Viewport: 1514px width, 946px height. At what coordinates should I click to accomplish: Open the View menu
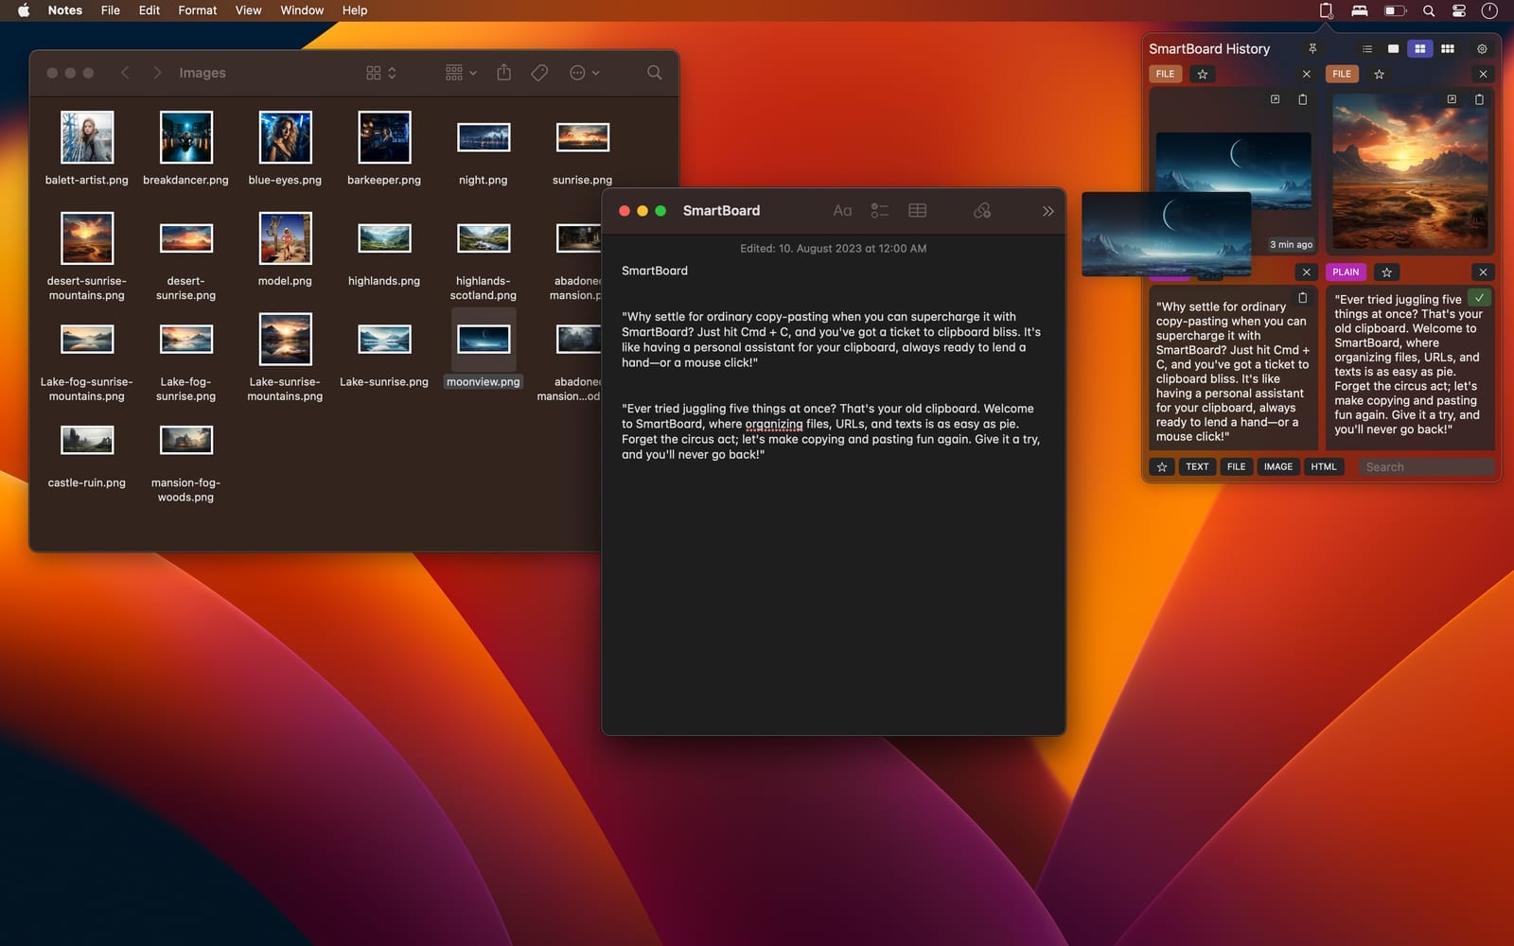pos(249,10)
